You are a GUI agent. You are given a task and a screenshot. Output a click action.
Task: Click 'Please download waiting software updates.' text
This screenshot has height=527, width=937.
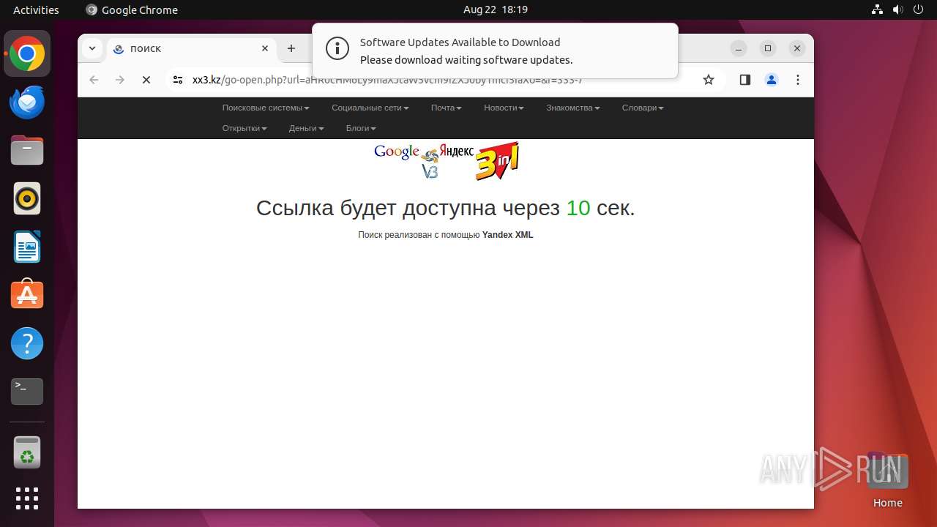(x=466, y=60)
